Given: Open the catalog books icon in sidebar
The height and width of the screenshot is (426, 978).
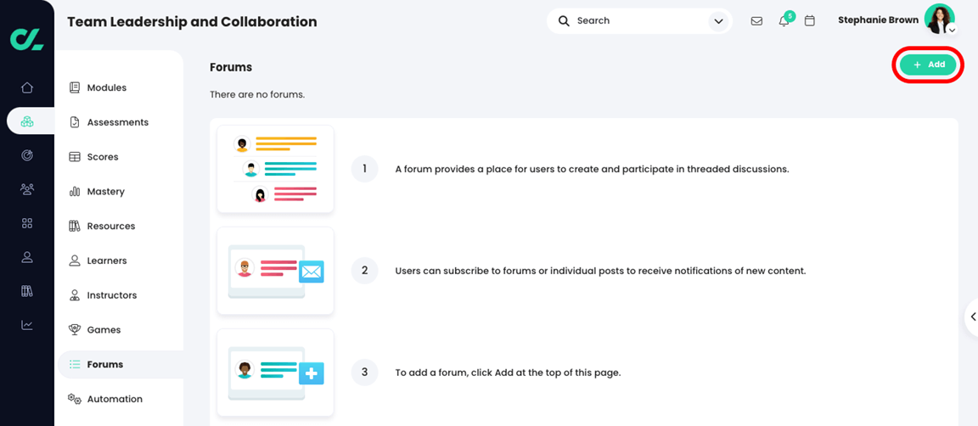Looking at the screenshot, I should [27, 291].
